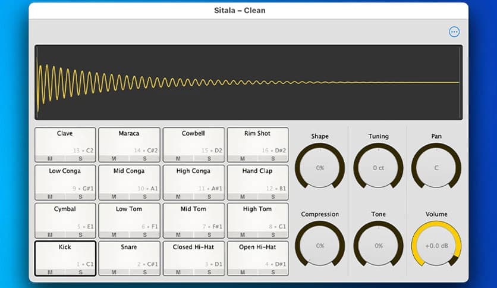Mute the Closed Hi-Hat pad

178,272
